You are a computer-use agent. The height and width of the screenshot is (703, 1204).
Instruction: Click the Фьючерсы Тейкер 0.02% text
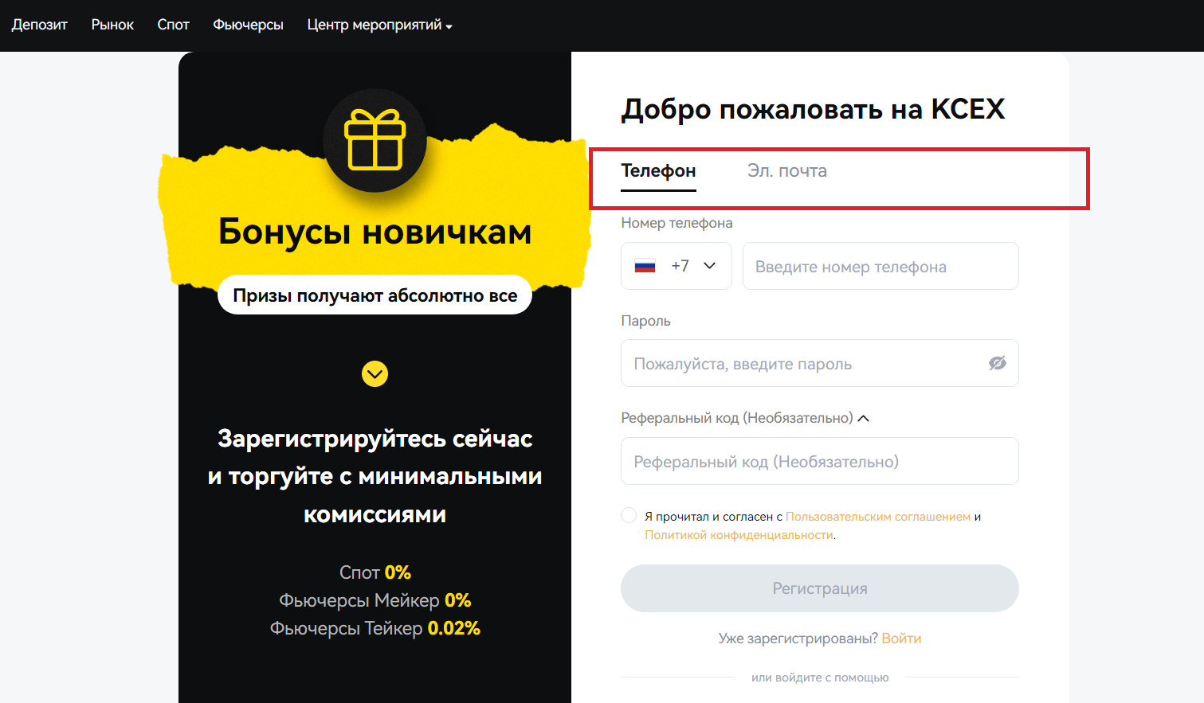coord(375,628)
